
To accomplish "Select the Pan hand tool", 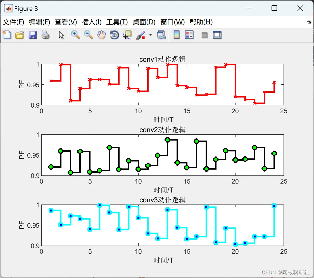I will pos(101,35).
